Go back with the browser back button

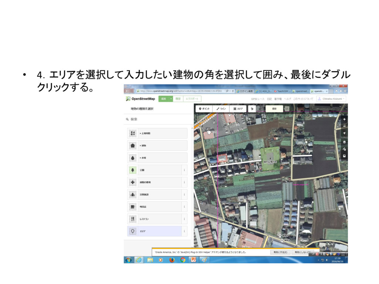(127, 91)
